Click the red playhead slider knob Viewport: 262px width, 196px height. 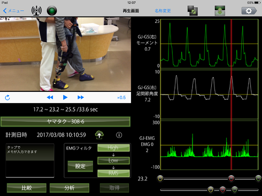click(x=232, y=178)
